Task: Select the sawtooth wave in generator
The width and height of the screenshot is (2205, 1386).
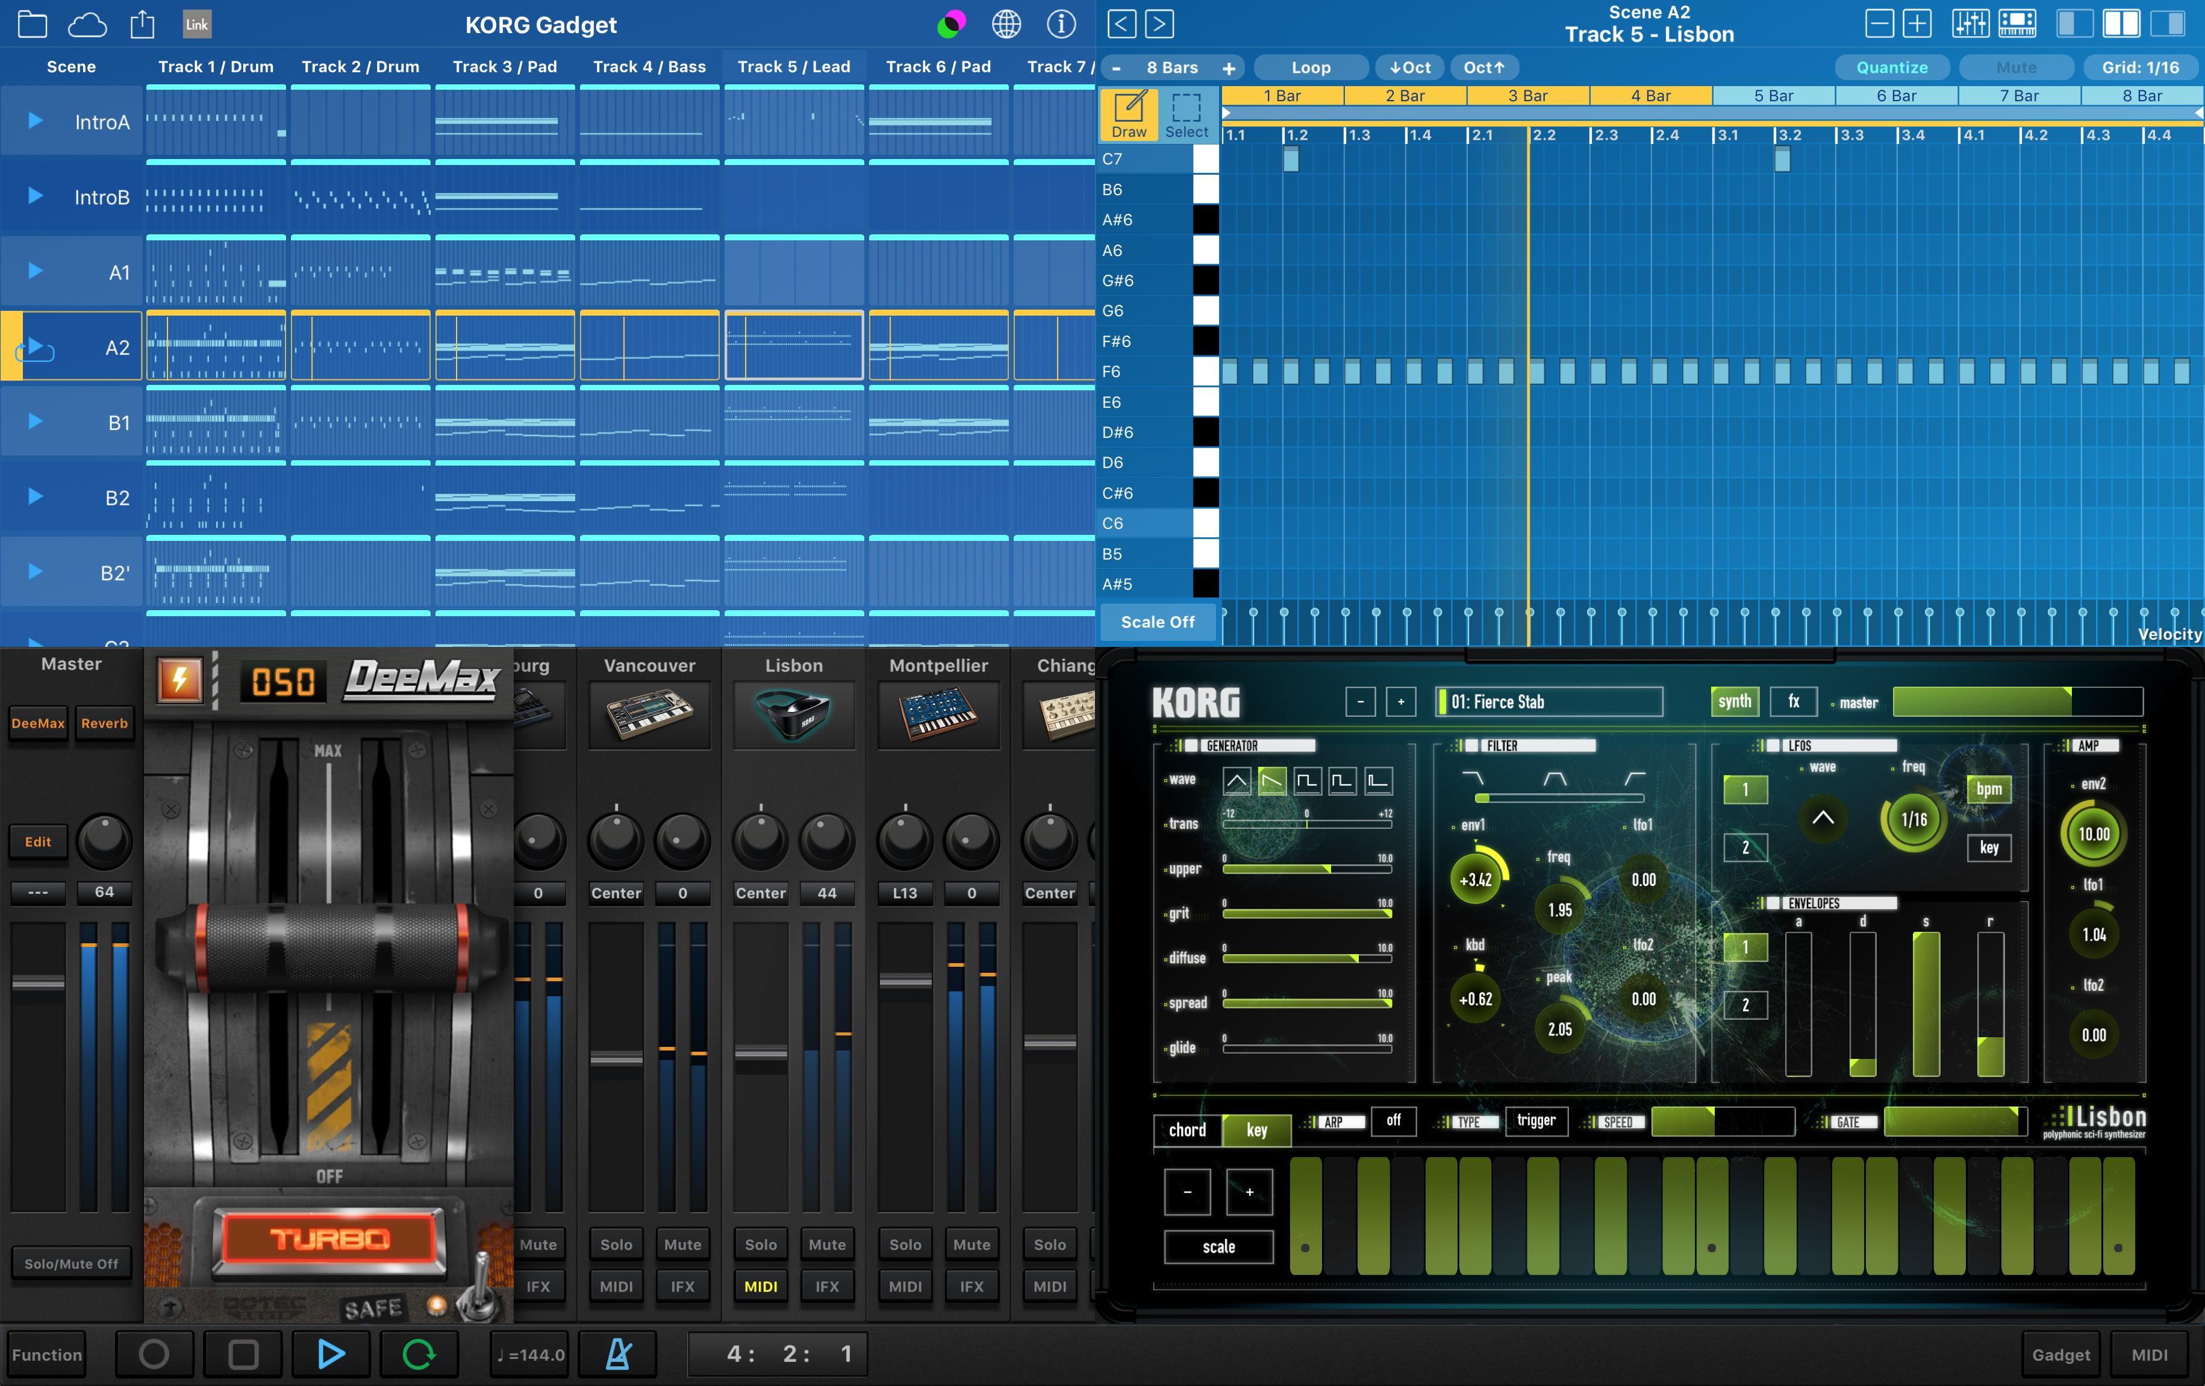Action: 1272,781
